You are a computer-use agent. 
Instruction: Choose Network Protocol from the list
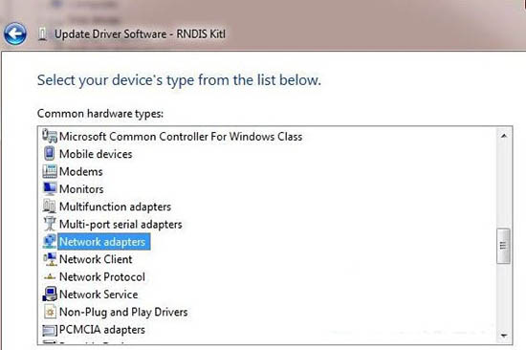(x=102, y=277)
